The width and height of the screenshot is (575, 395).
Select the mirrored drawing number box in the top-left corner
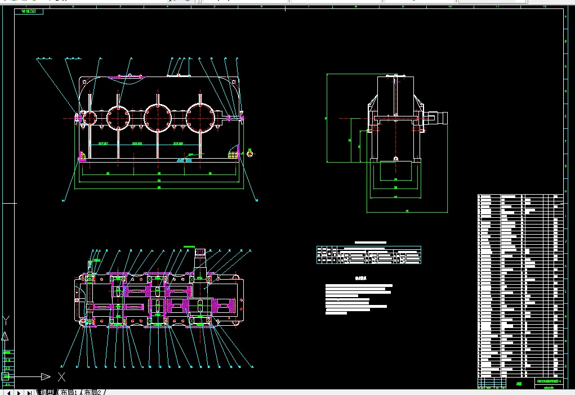click(x=29, y=12)
